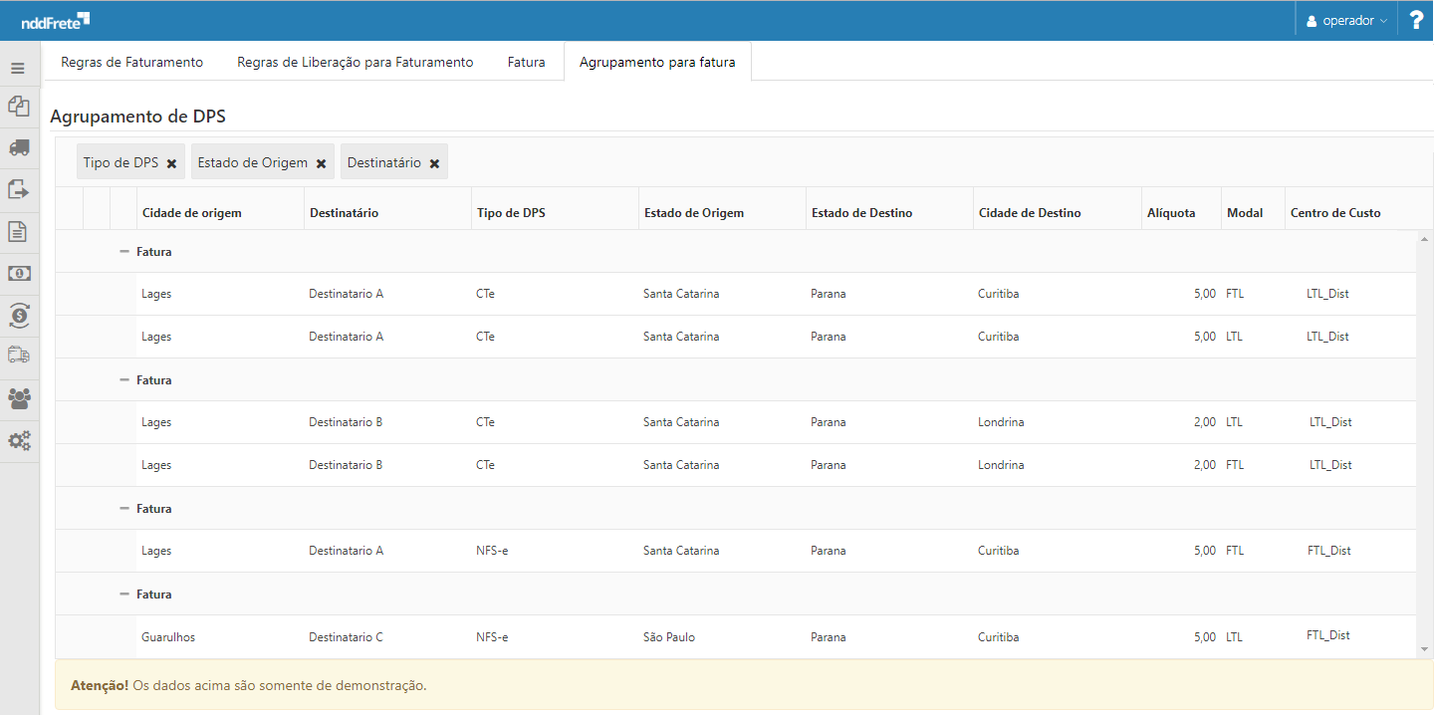Screen dimensions: 1435x715
Task: Collapse the first Fatura group
Action: point(124,252)
